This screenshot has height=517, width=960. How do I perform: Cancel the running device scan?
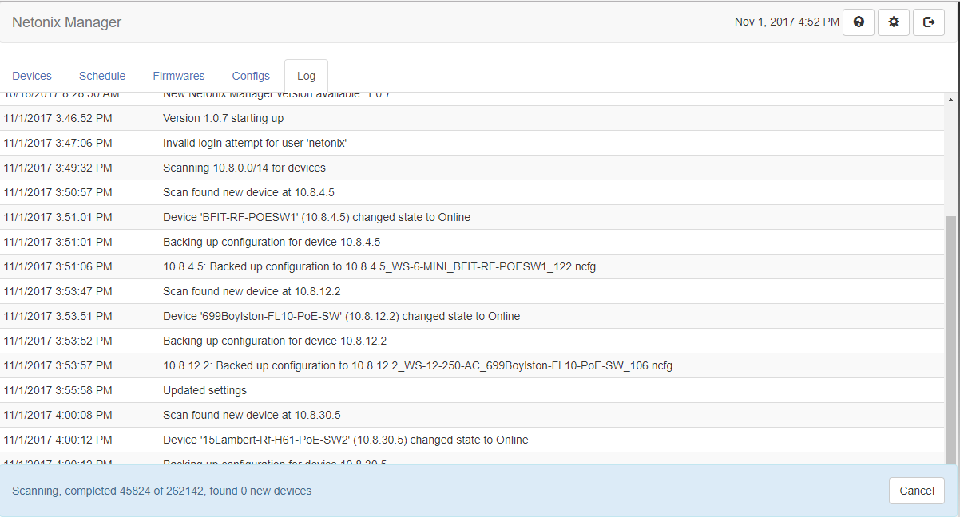pos(916,491)
